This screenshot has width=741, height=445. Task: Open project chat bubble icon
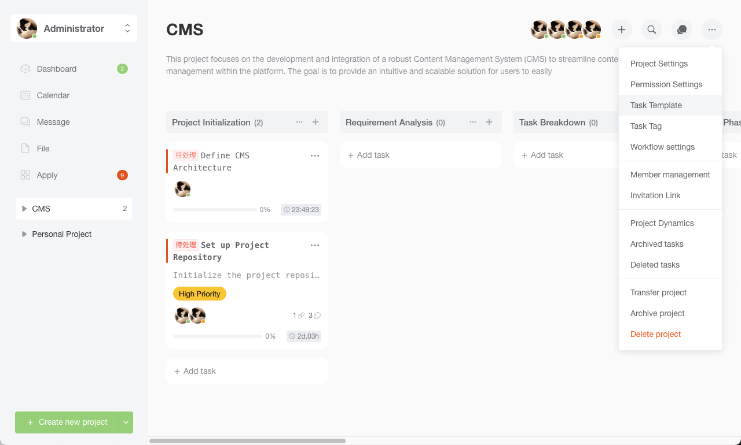(682, 29)
